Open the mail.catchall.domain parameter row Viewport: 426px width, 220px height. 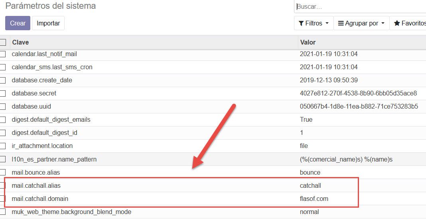point(40,199)
